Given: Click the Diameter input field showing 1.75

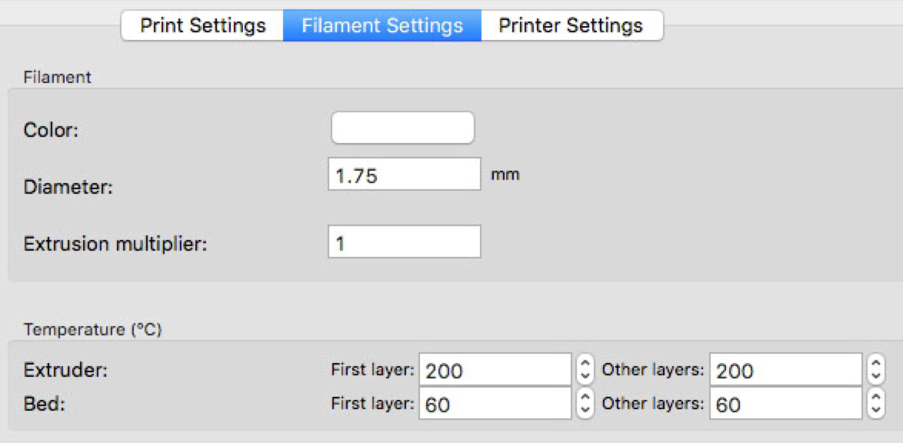Looking at the screenshot, I should [405, 174].
